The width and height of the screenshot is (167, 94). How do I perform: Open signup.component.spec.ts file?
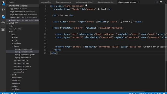[x=25, y=55]
